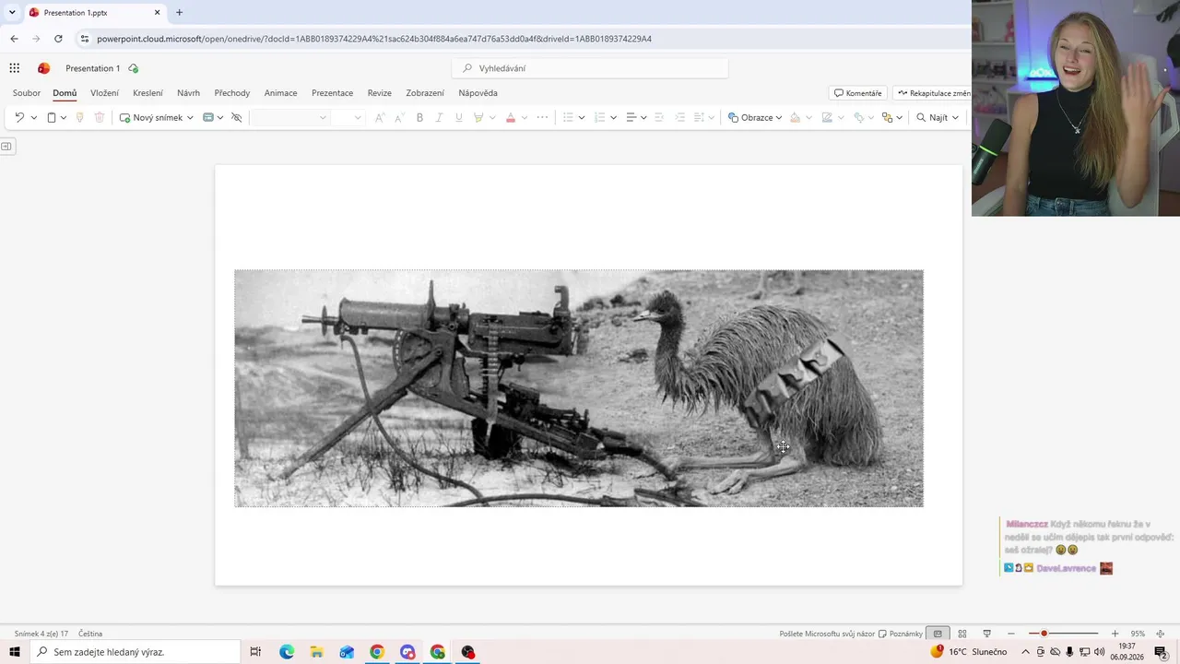Start slideshow from status bar icon
Screen dimensions: 1180x664
pyautogui.click(x=986, y=634)
